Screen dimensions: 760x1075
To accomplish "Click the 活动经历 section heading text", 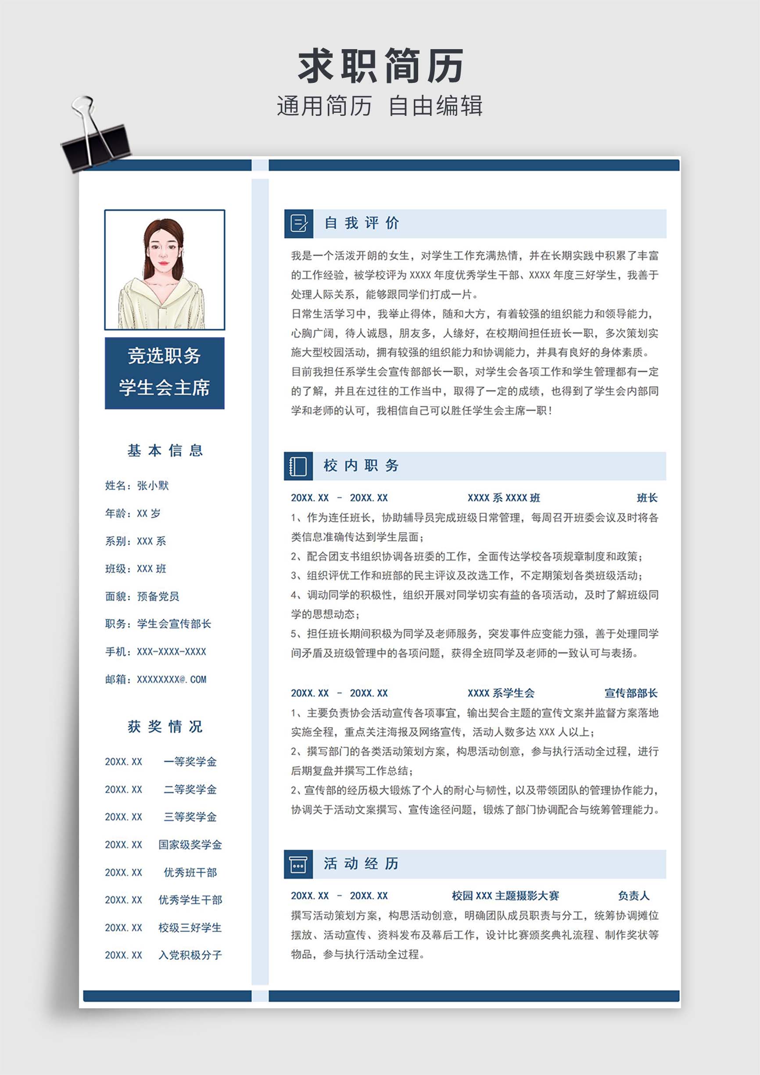I will click(x=361, y=864).
